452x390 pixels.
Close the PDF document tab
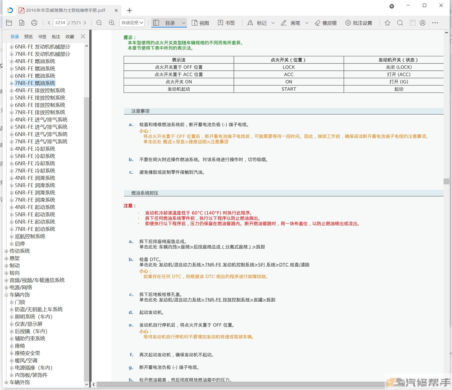click(116, 10)
